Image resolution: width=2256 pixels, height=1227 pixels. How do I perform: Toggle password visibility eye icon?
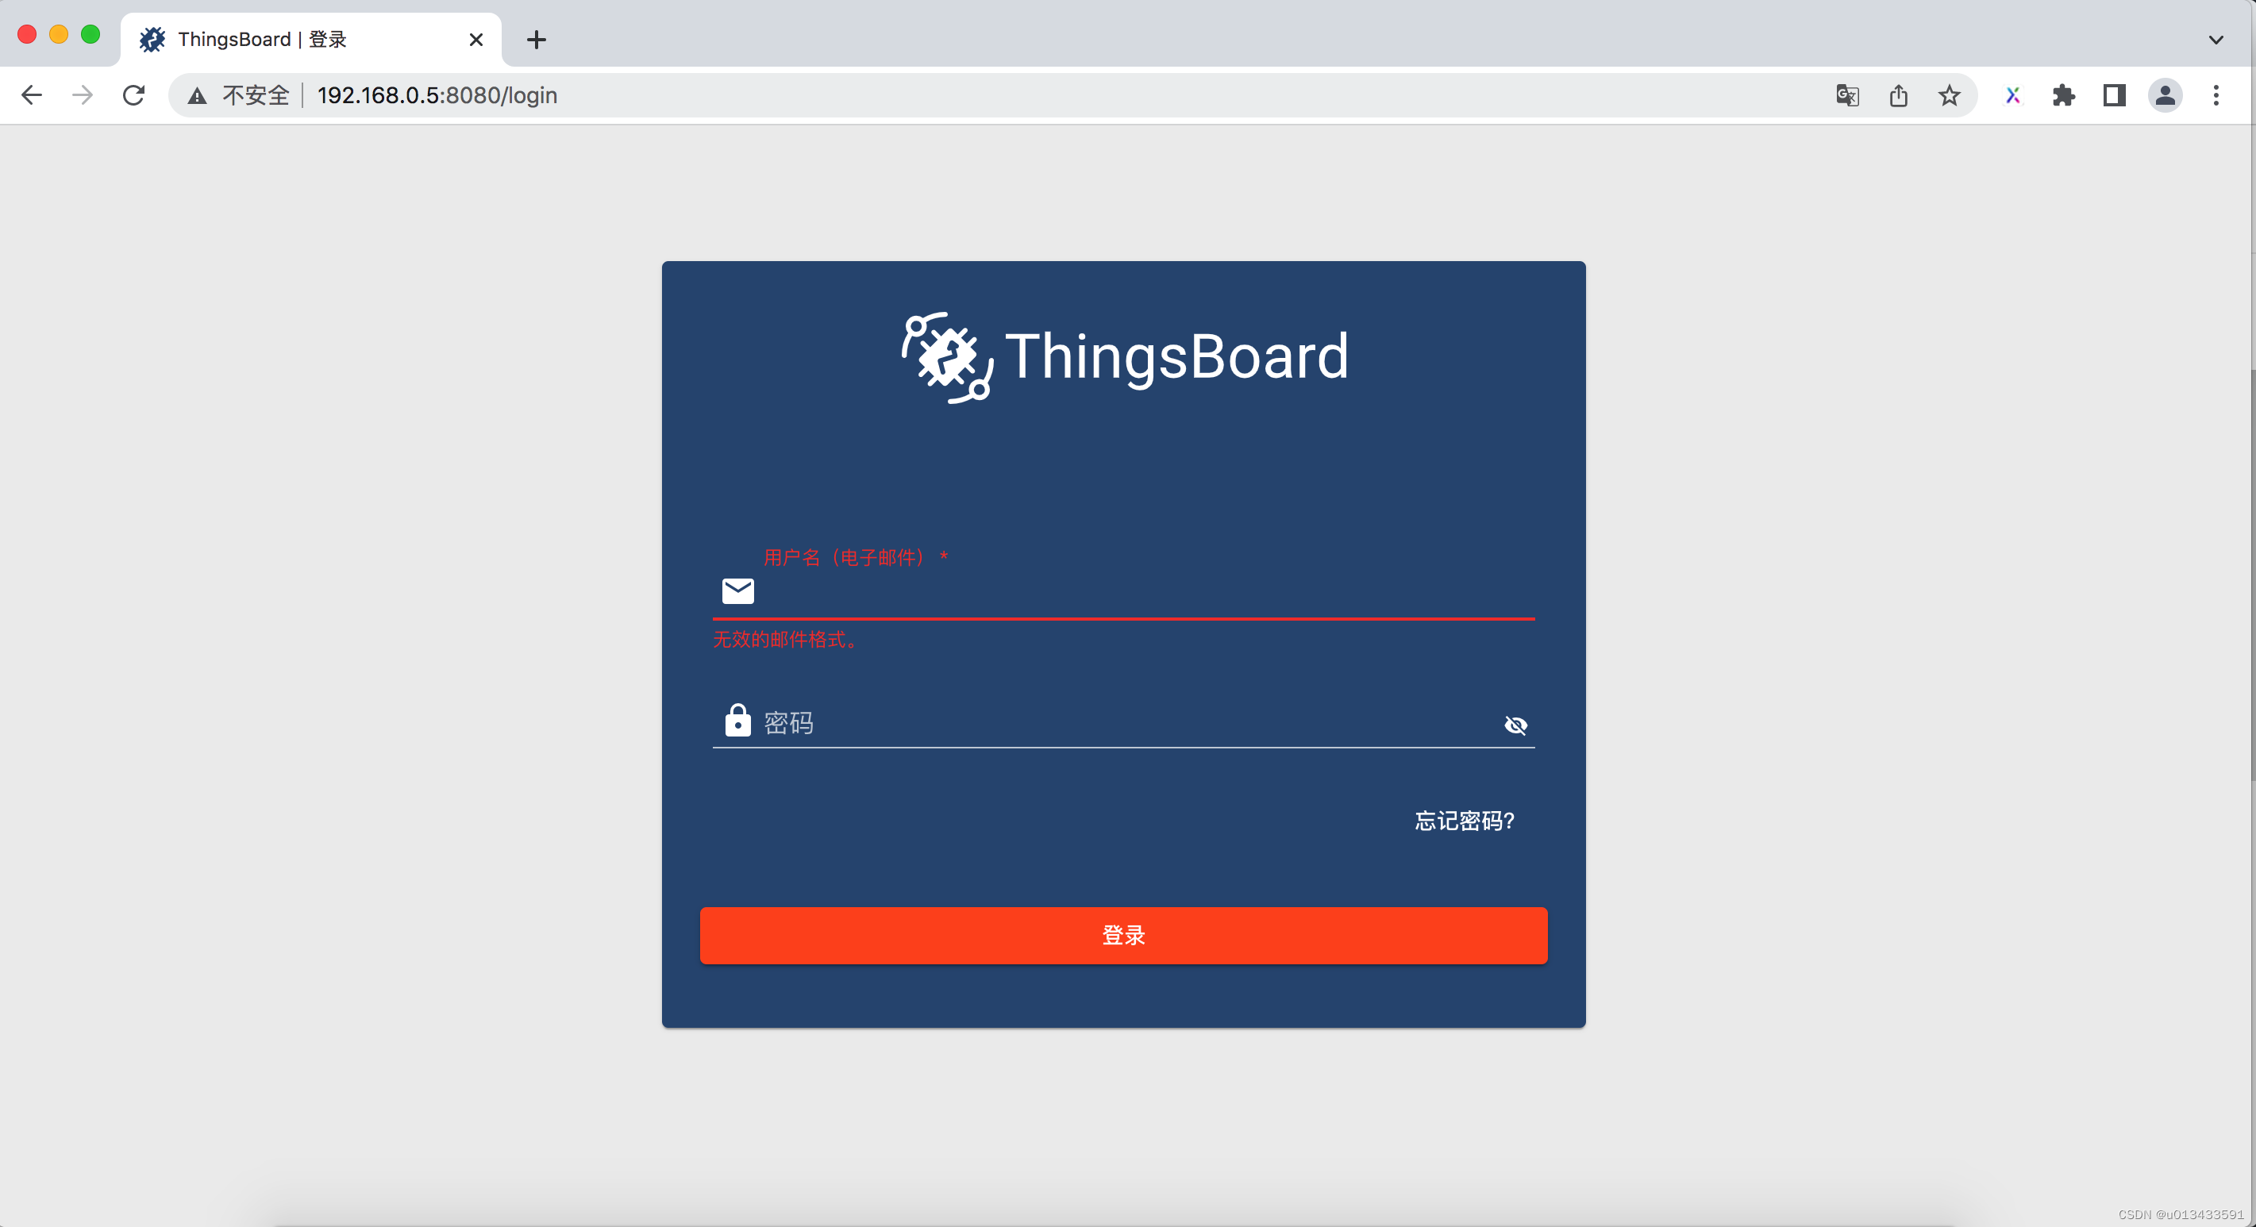[1515, 725]
